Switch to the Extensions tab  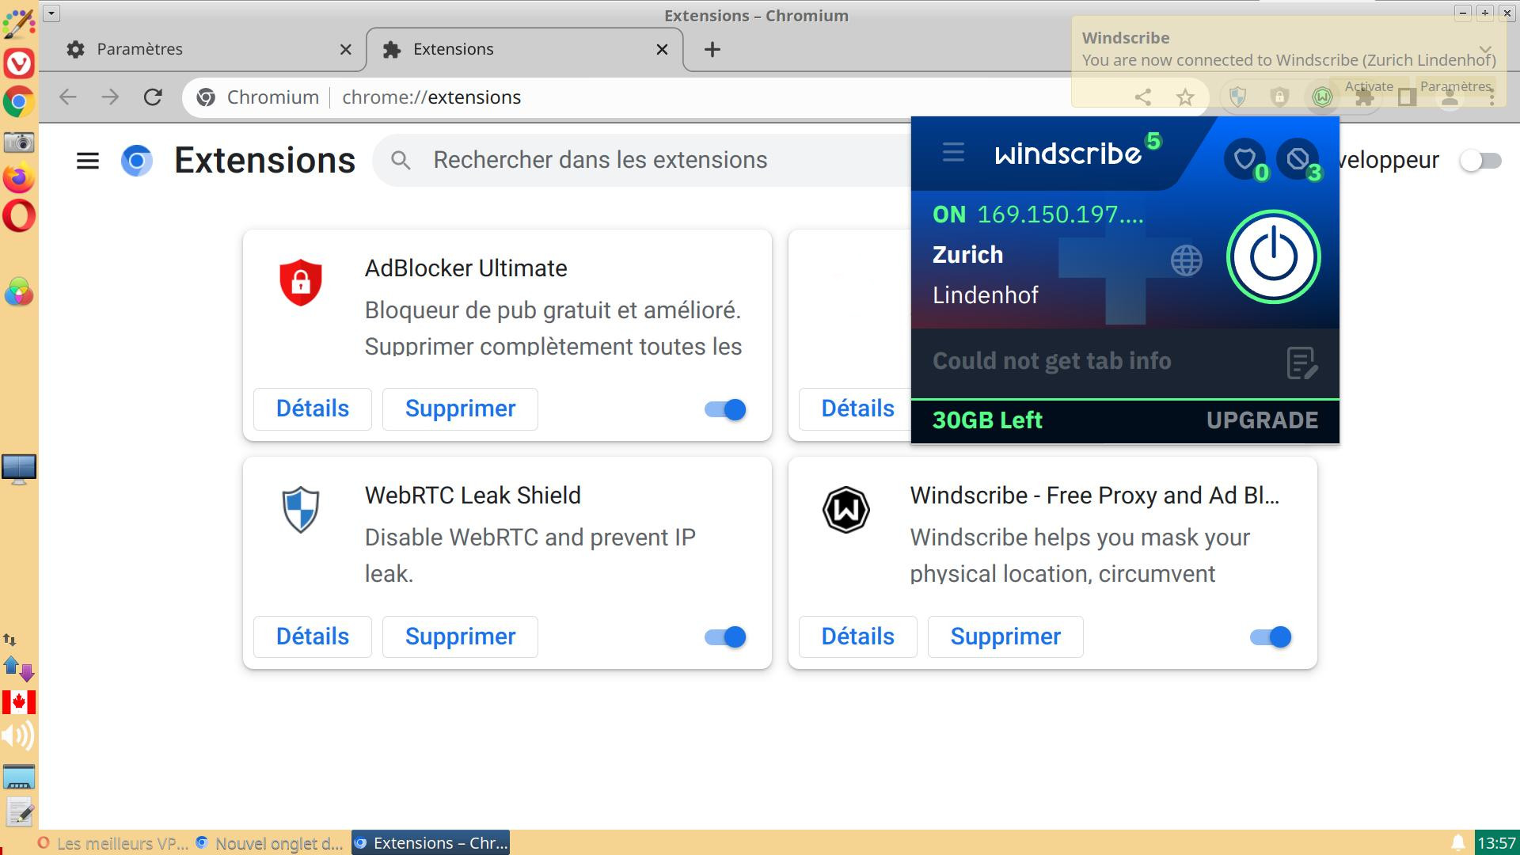524,49
